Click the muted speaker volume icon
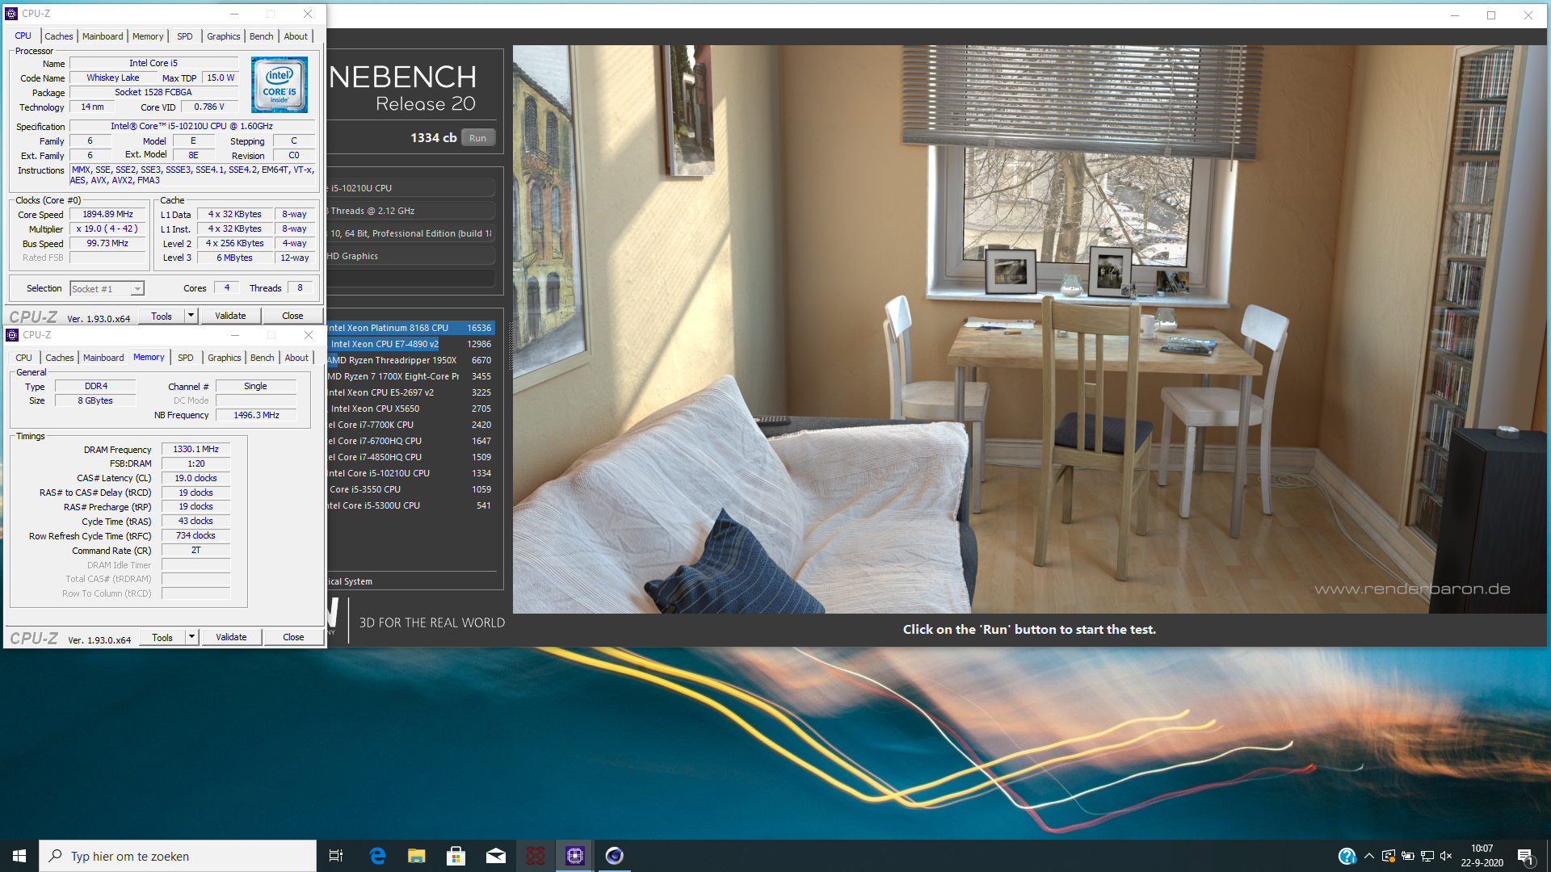 1446,856
